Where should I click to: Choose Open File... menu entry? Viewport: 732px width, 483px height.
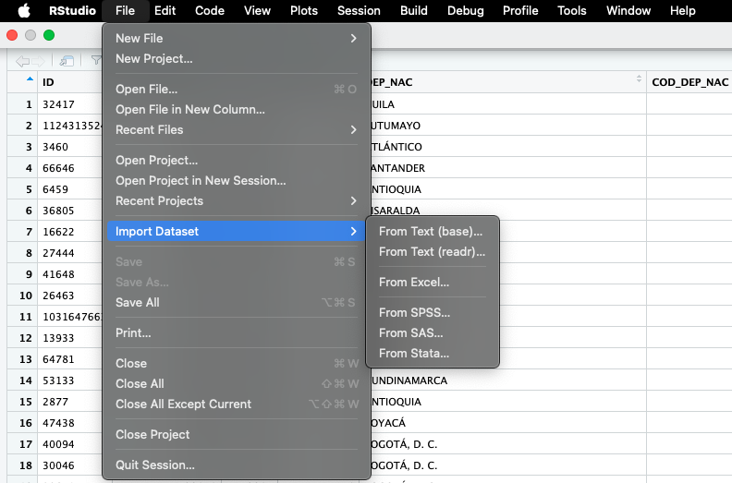[x=236, y=90]
